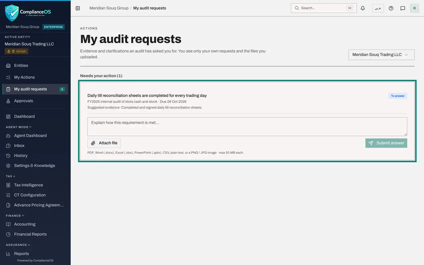
Task: Click the Suggested evidence line
Action: coord(145,107)
